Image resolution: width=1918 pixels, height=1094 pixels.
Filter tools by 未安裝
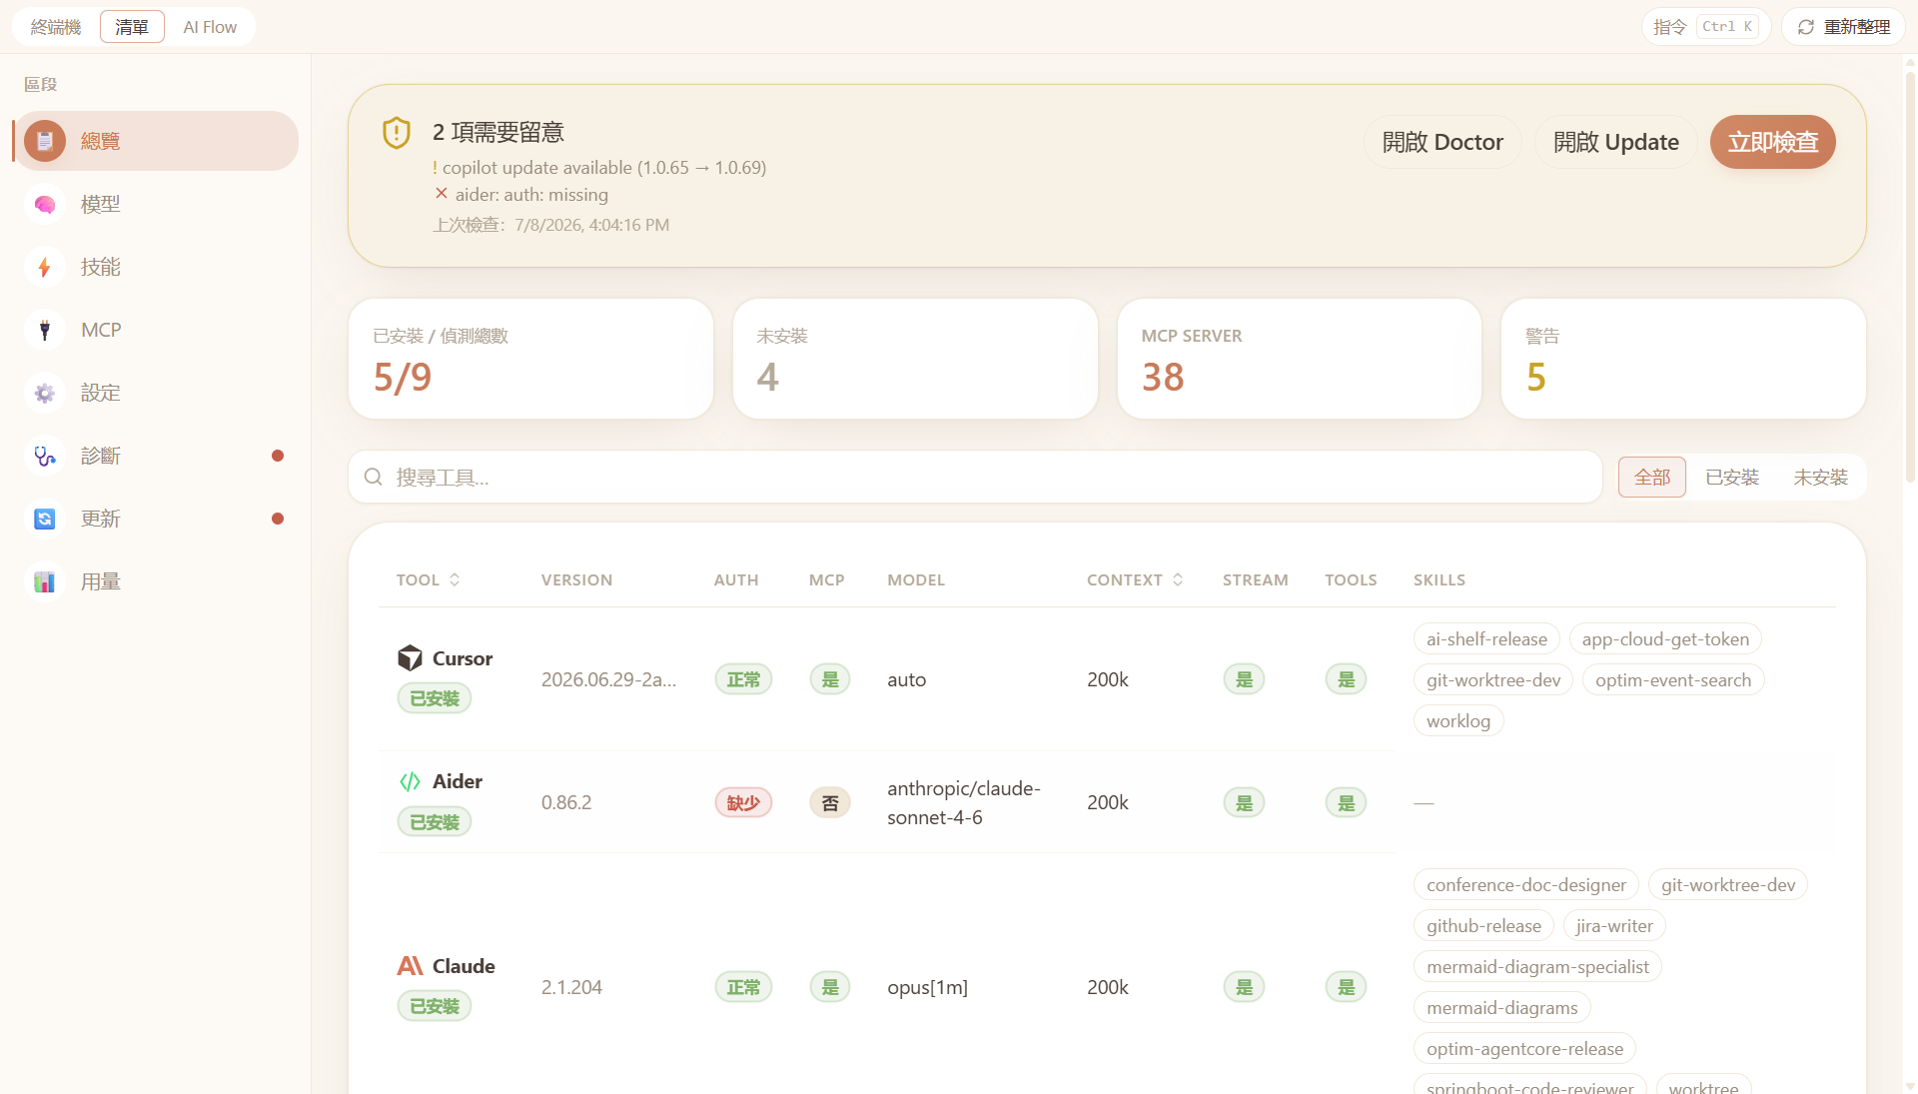point(1820,478)
